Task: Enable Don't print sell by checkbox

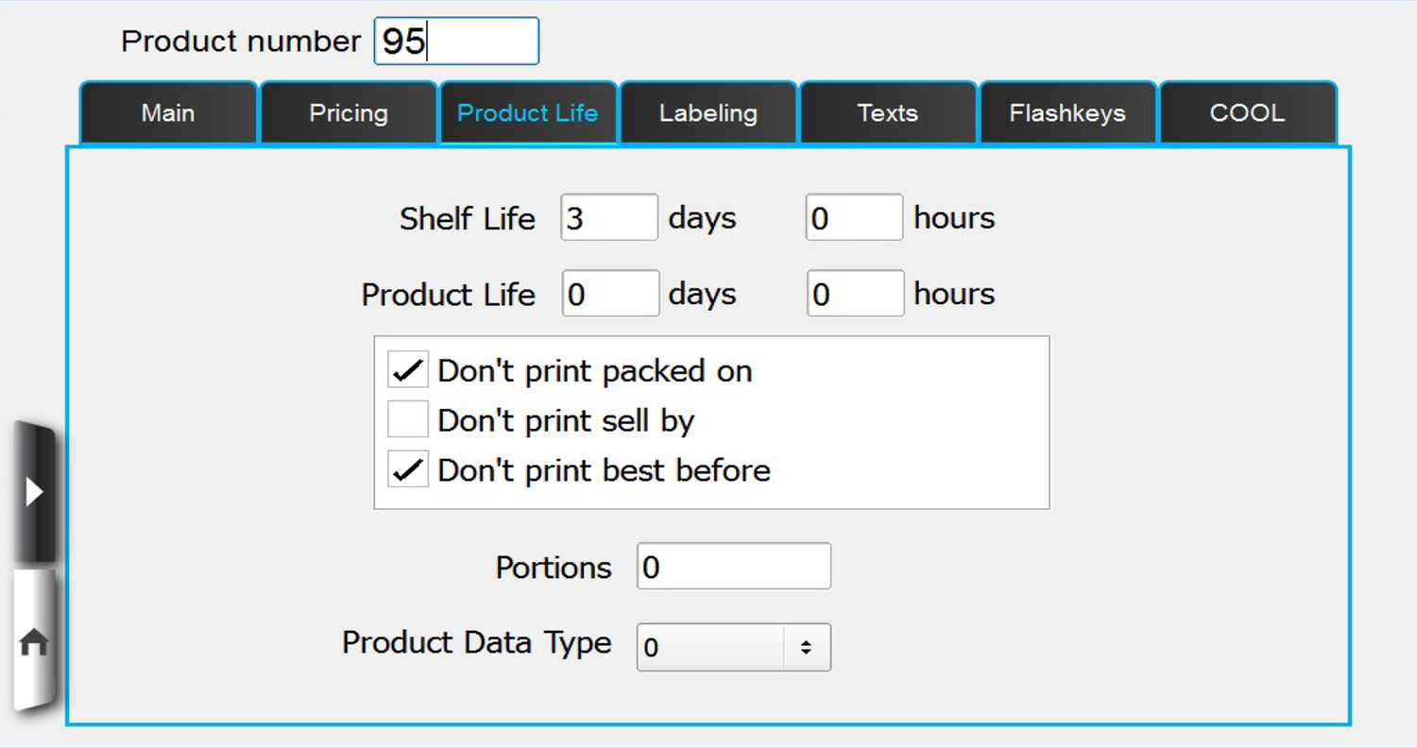Action: click(x=408, y=420)
